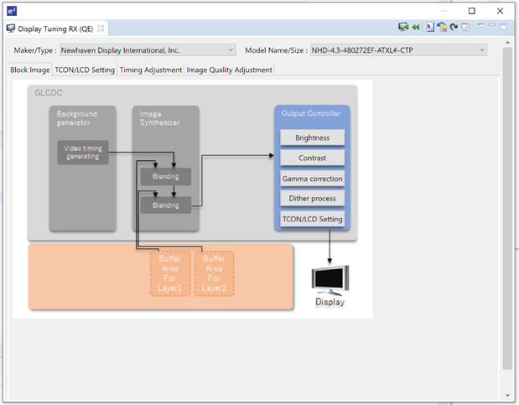
Task: Minimize the Display Tuning view panel
Action: (490, 26)
